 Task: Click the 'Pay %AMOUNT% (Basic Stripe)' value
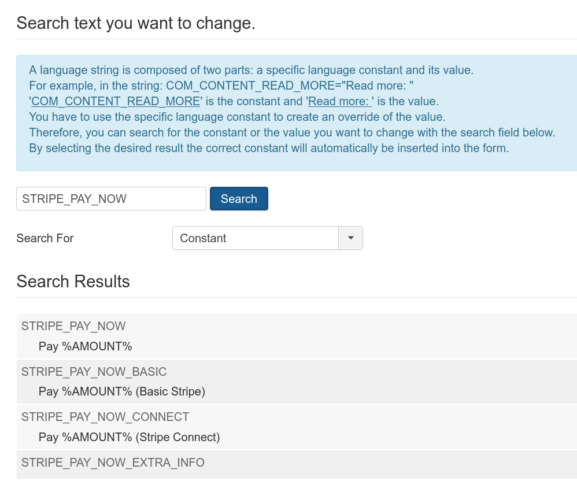point(122,391)
